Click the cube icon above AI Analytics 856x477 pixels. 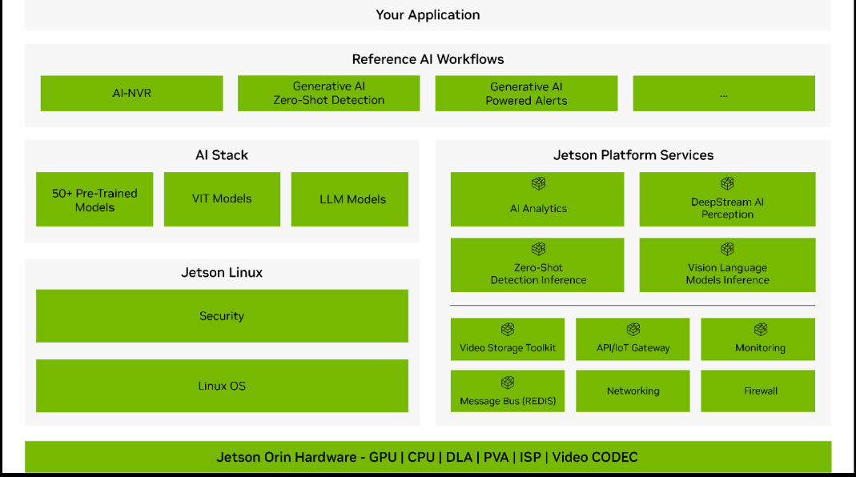(x=538, y=183)
